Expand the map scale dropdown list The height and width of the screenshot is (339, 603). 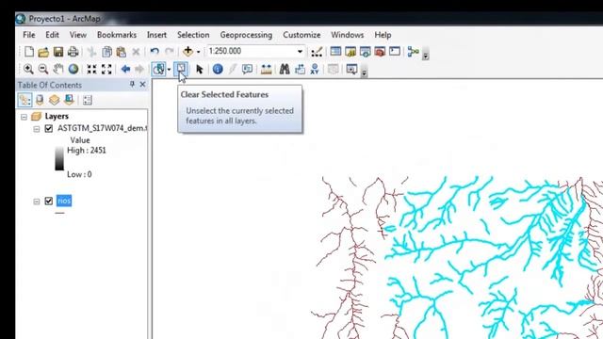[300, 51]
